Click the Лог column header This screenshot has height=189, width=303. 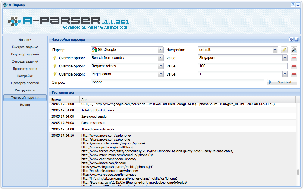187,100
